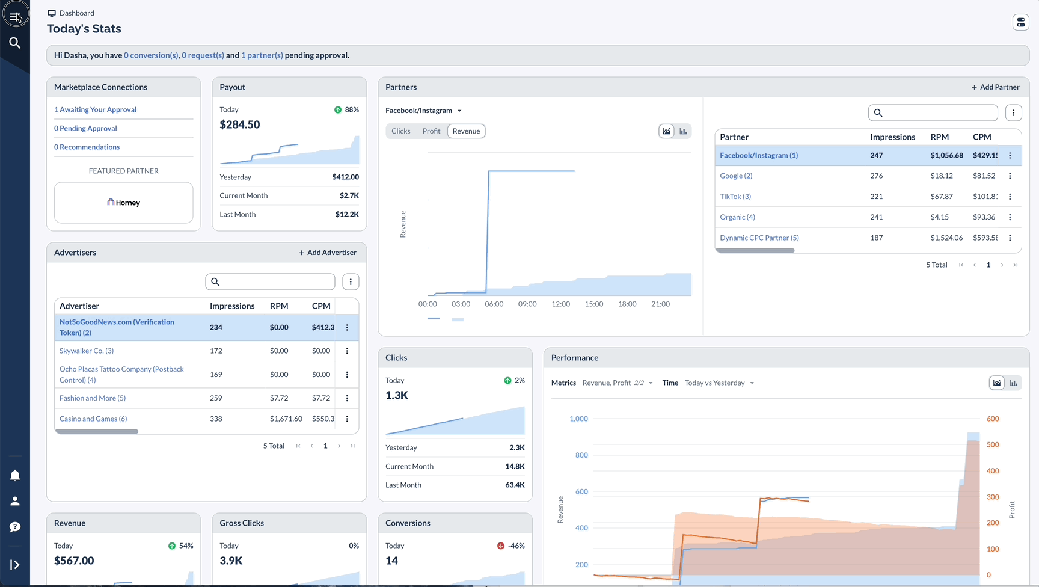
Task: Switch Performance chart to bar chart view
Action: 1014,383
